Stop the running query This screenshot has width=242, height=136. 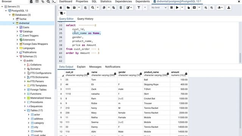click(x=171, y=8)
